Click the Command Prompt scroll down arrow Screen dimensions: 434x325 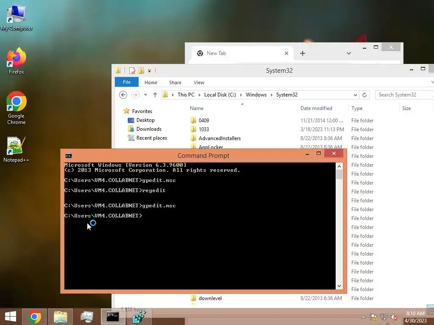(x=339, y=286)
